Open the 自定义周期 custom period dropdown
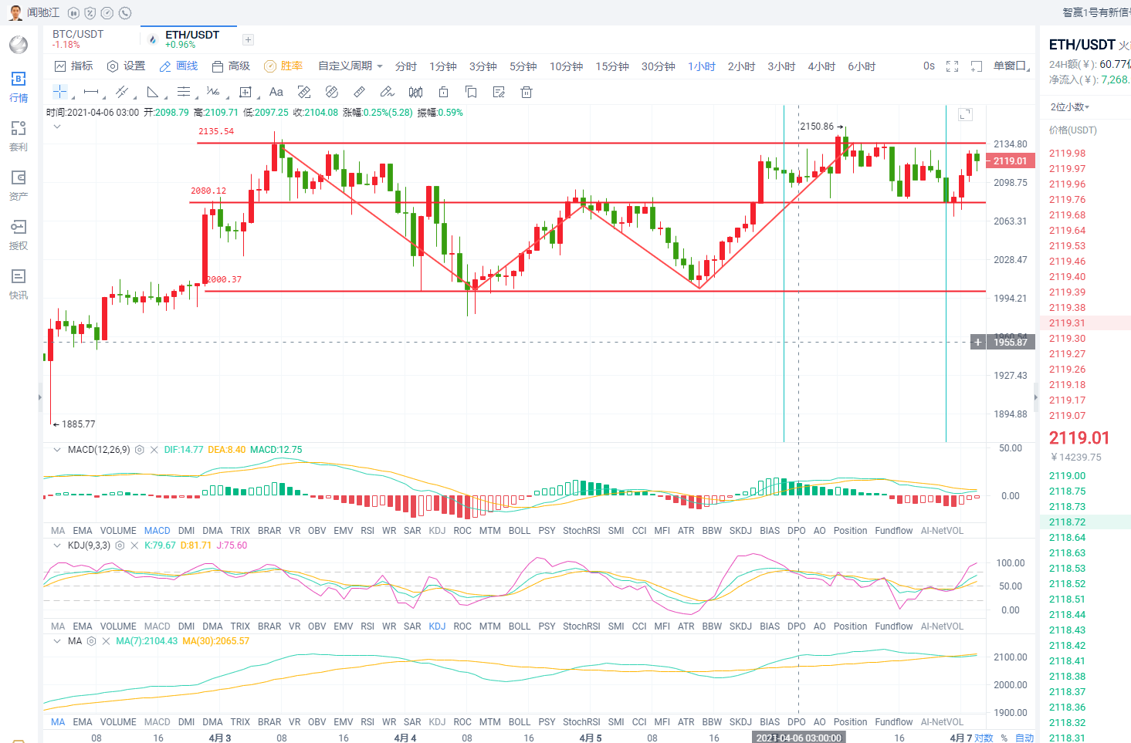The width and height of the screenshot is (1131, 743). [x=350, y=66]
